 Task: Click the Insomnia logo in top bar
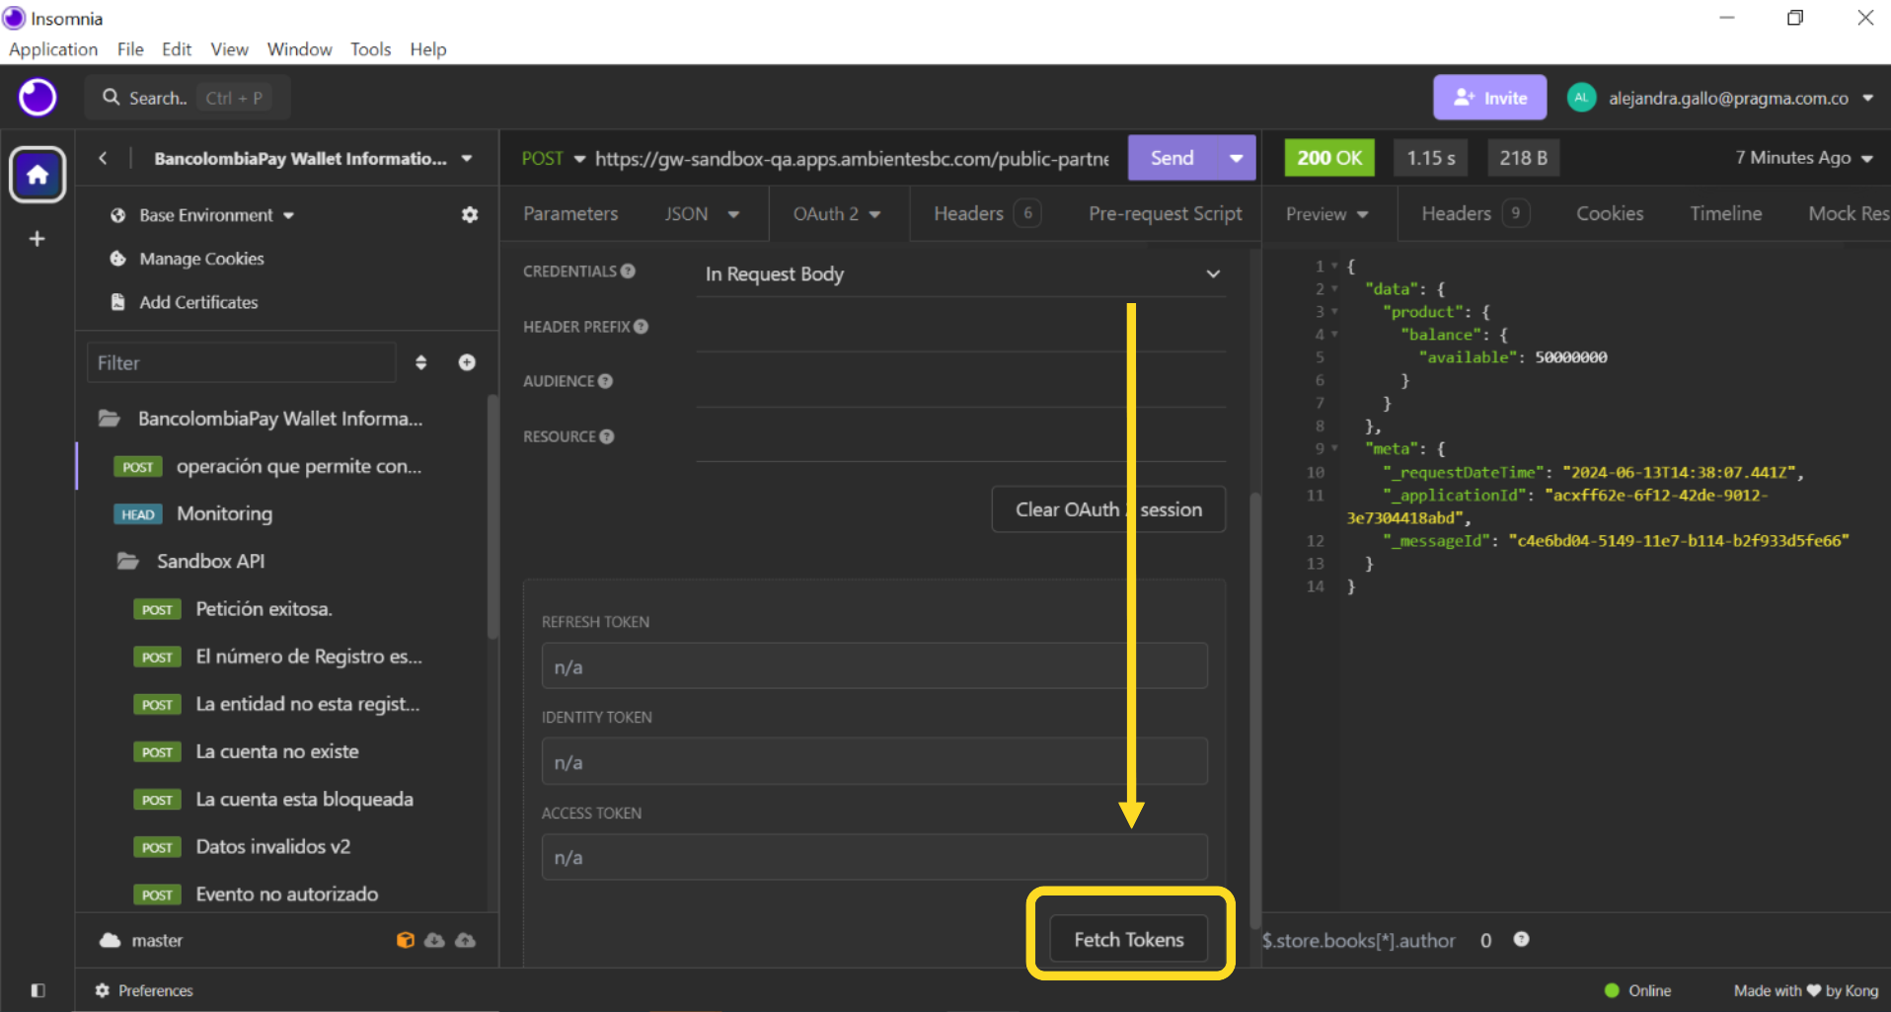point(38,98)
